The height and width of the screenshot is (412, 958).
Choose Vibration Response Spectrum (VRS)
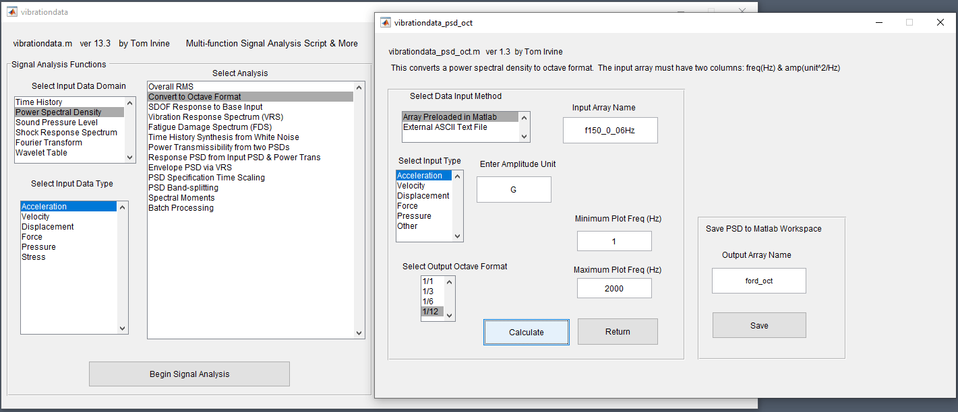click(x=250, y=117)
